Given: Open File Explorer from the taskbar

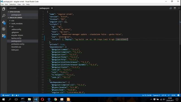Looking at the screenshot, I should click(29, 99).
